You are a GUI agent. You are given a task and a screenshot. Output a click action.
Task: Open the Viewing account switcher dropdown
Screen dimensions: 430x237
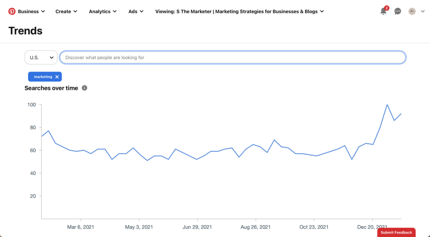tap(239, 11)
